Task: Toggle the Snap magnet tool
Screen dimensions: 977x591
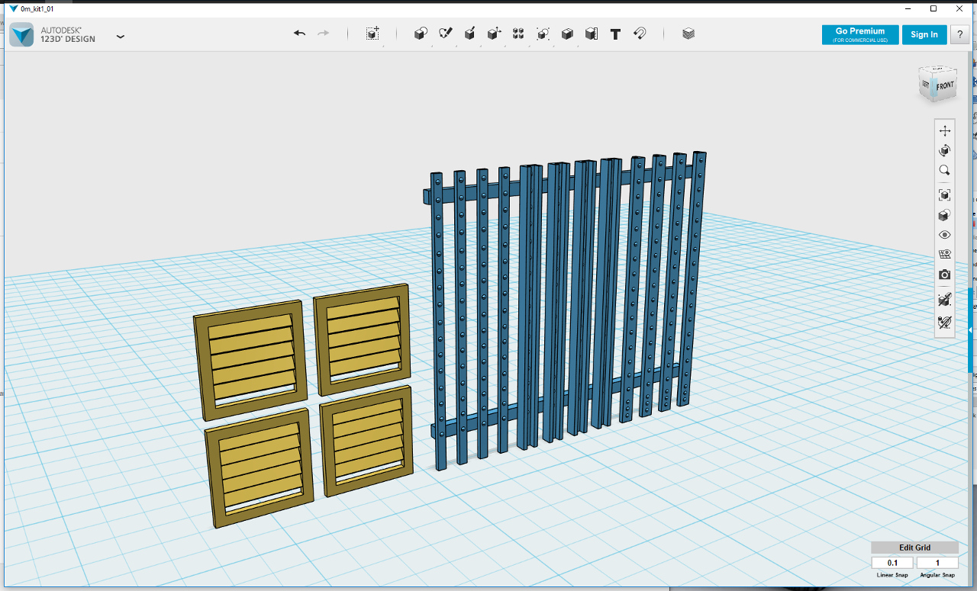Action: pos(640,34)
